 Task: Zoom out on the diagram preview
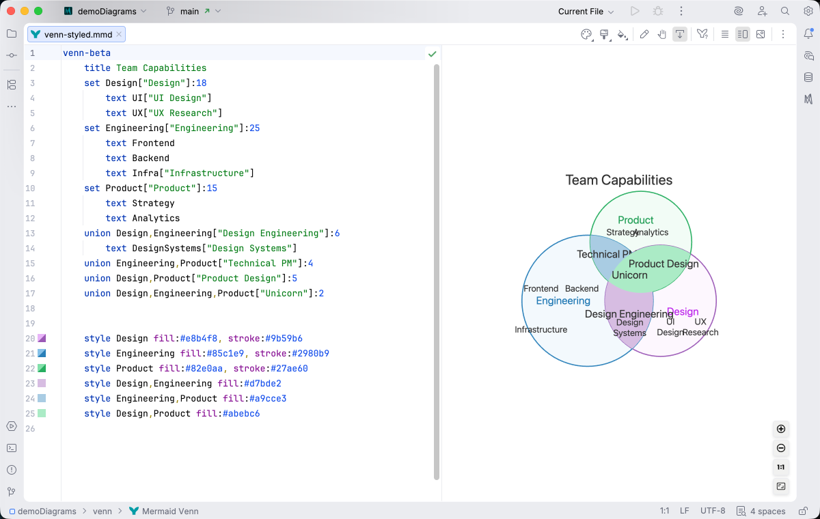(x=781, y=449)
